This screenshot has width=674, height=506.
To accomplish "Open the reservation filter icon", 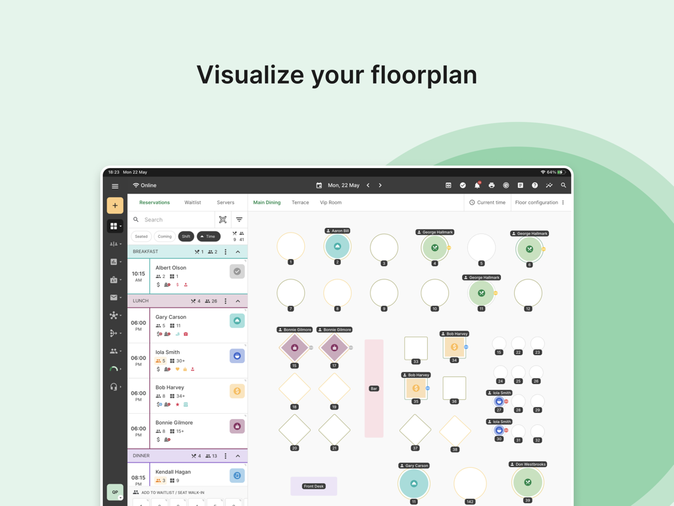I will [x=239, y=220].
